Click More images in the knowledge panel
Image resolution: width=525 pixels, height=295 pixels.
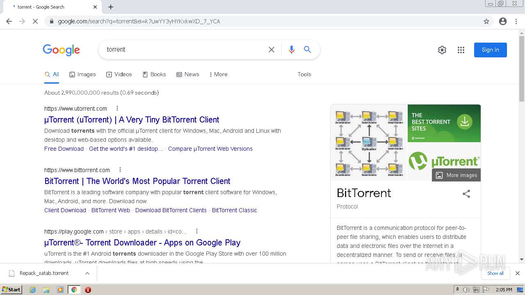[x=457, y=175]
